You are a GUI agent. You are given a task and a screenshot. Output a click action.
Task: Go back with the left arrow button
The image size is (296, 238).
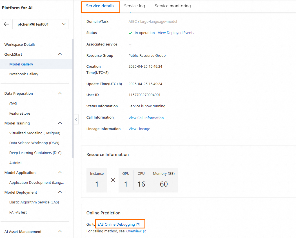point(6,24)
